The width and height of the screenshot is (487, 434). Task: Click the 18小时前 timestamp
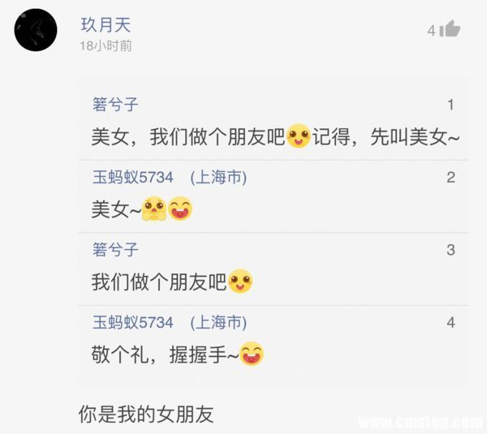point(106,45)
